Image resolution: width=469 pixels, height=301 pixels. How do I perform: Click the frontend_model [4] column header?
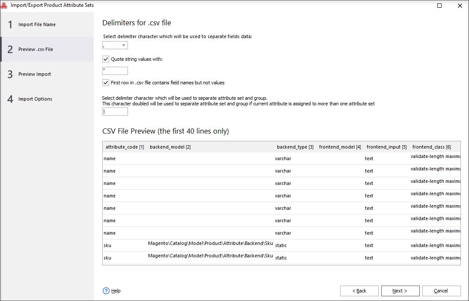tap(340, 147)
